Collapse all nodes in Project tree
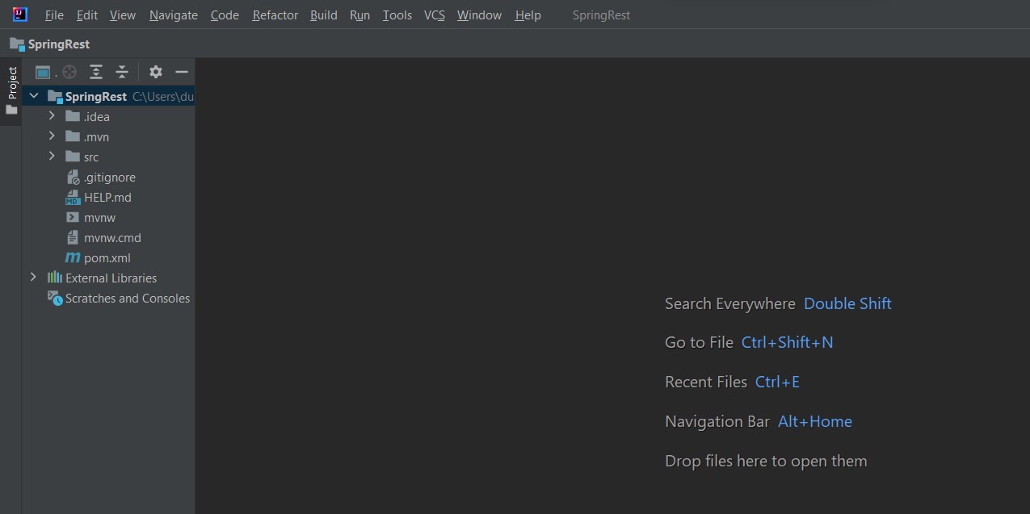This screenshot has width=1030, height=514. pyautogui.click(x=122, y=72)
